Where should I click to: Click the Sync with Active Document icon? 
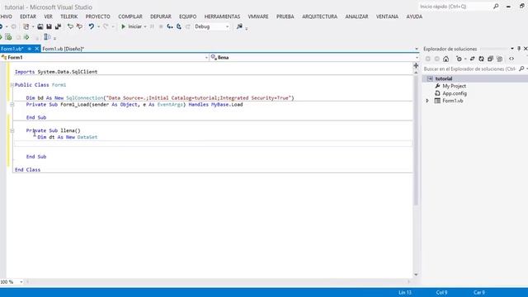click(x=472, y=59)
